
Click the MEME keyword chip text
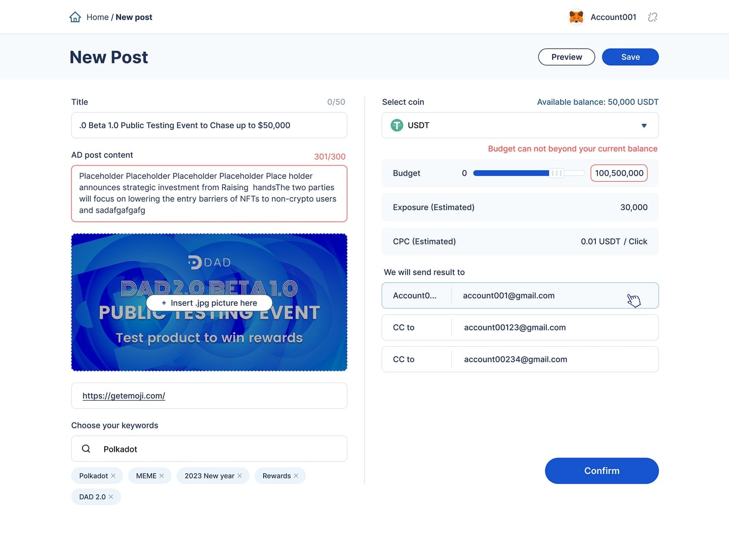146,476
